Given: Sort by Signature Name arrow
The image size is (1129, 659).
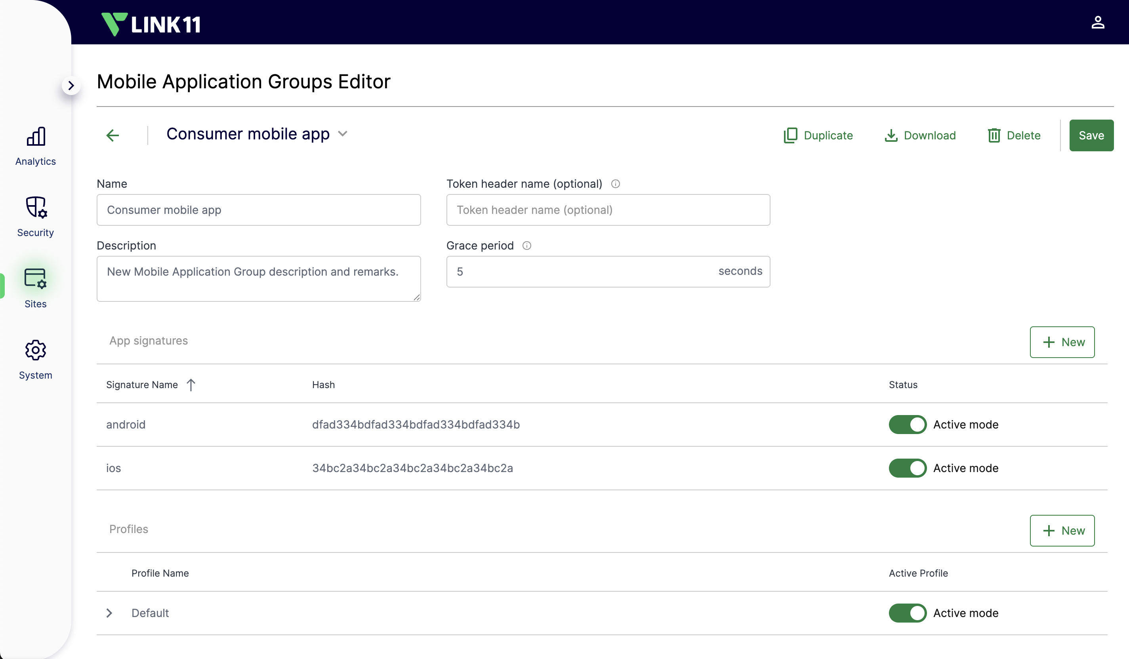Looking at the screenshot, I should click(x=191, y=385).
